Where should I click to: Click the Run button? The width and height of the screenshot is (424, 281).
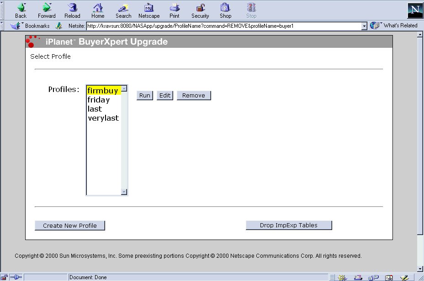(x=145, y=95)
